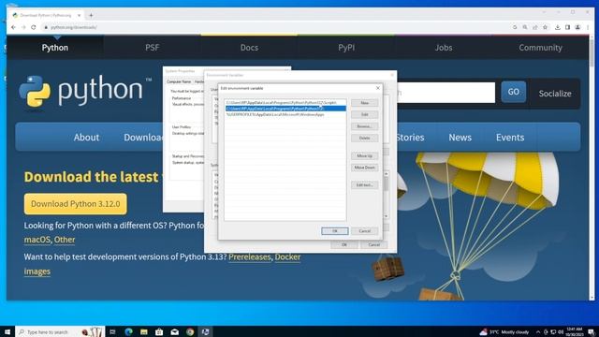
Task: Click the Edit text... button
Action: coord(364,185)
